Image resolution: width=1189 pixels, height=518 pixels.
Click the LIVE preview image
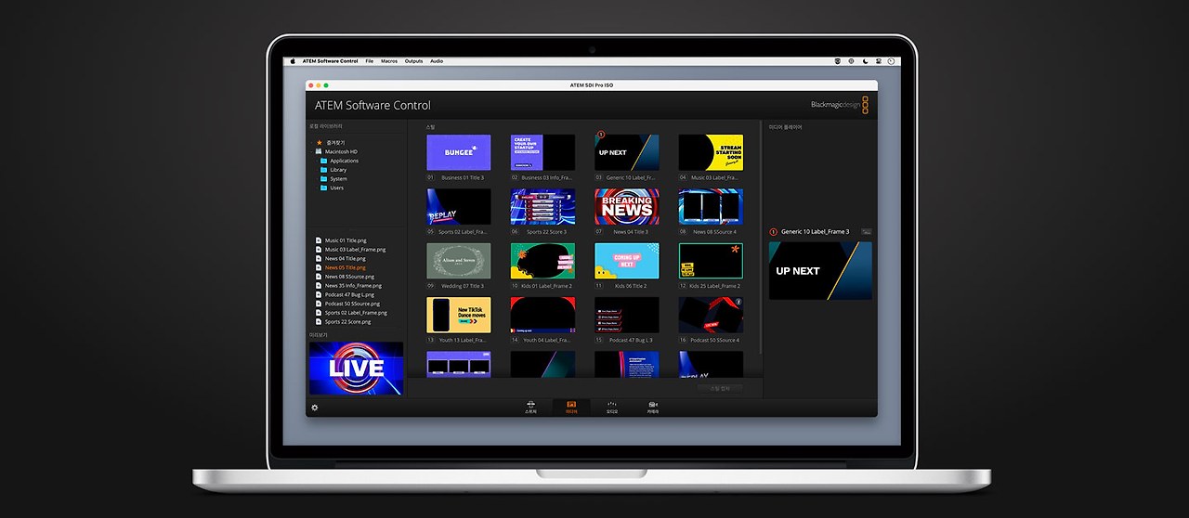coord(356,369)
